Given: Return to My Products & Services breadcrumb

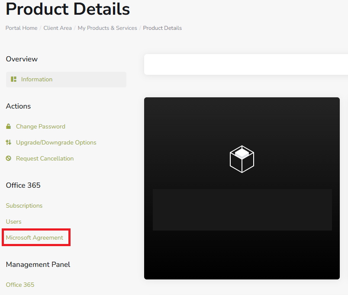Looking at the screenshot, I should click(107, 28).
